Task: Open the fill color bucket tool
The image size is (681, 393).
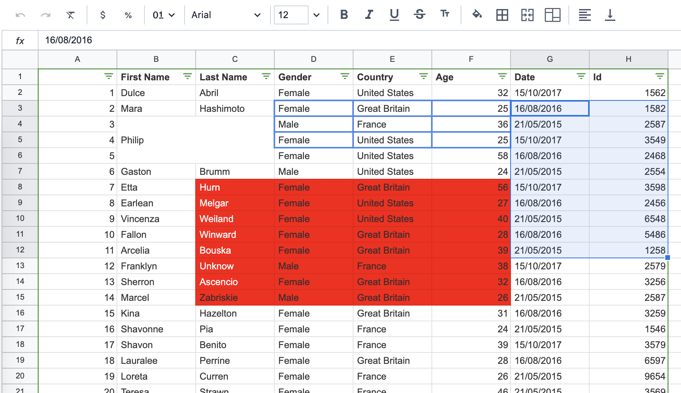Action: pos(477,15)
